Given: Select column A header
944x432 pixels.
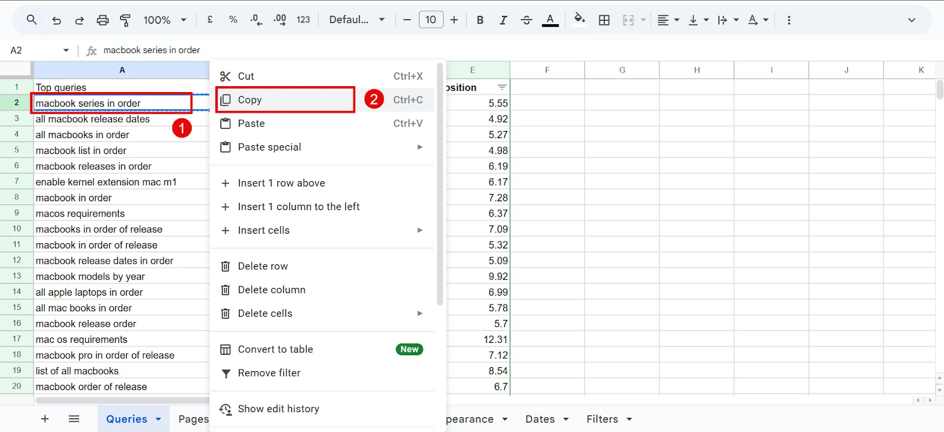Looking at the screenshot, I should point(122,70).
